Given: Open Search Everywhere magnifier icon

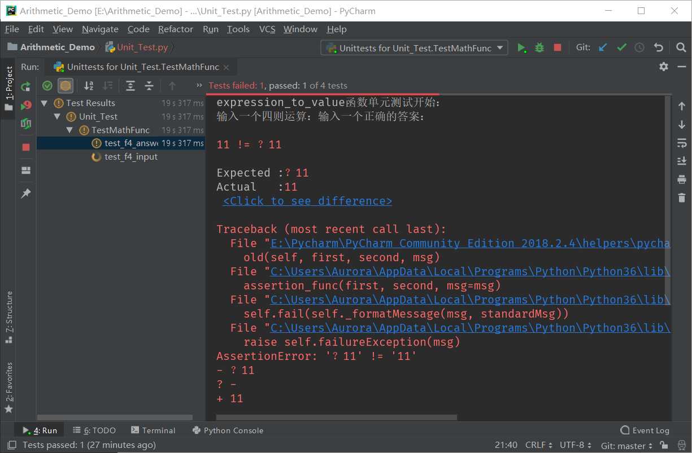Looking at the screenshot, I should [680, 48].
